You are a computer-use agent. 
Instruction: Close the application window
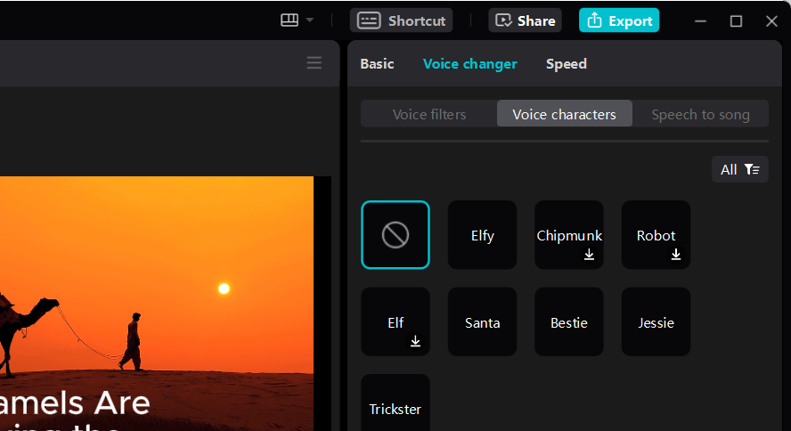pos(771,21)
